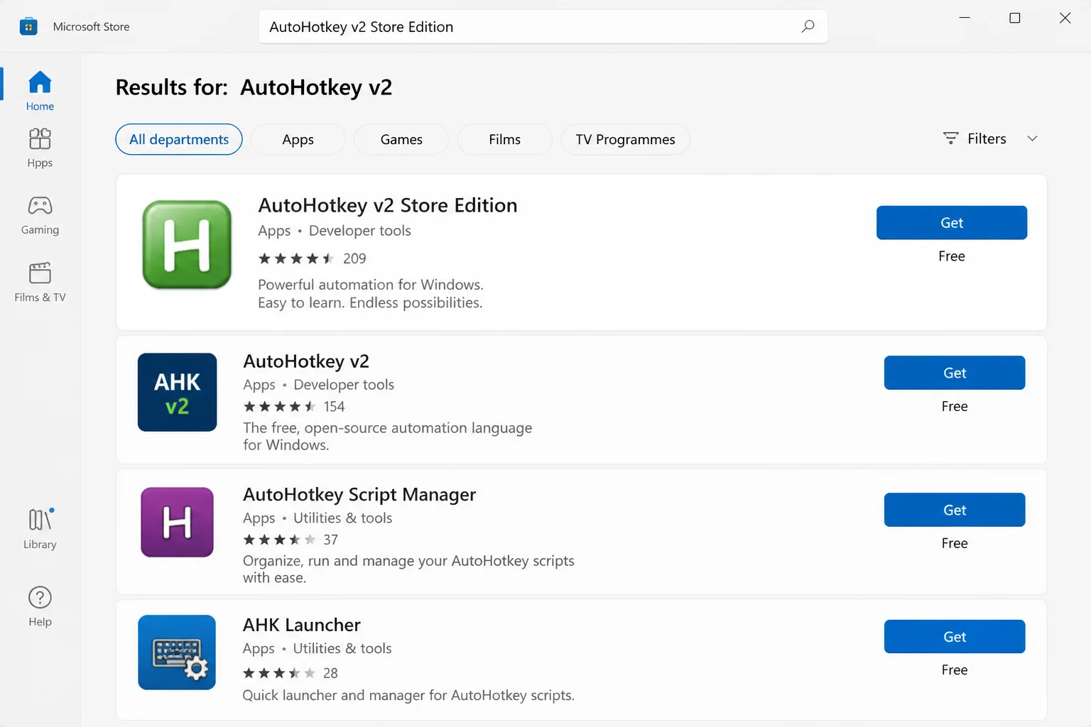The width and height of the screenshot is (1091, 727).
Task: Expand the Filters chevron
Action: point(1032,138)
